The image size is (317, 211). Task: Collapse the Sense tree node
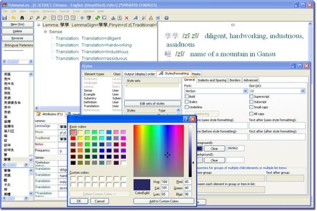tap(45, 32)
